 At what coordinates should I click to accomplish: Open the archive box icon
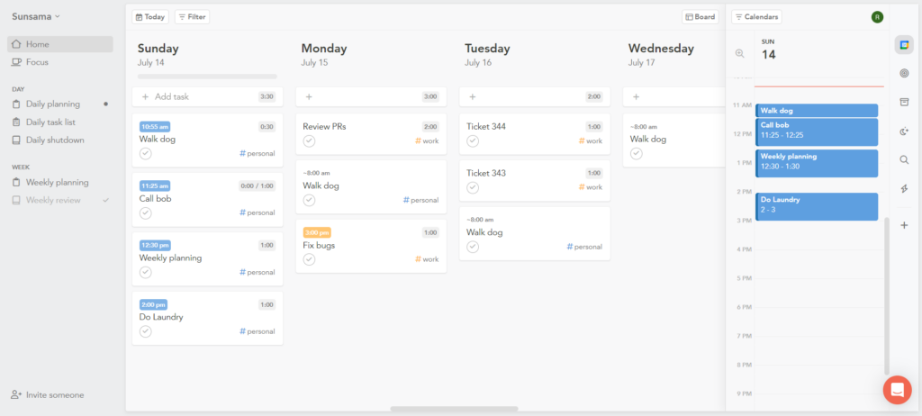904,102
